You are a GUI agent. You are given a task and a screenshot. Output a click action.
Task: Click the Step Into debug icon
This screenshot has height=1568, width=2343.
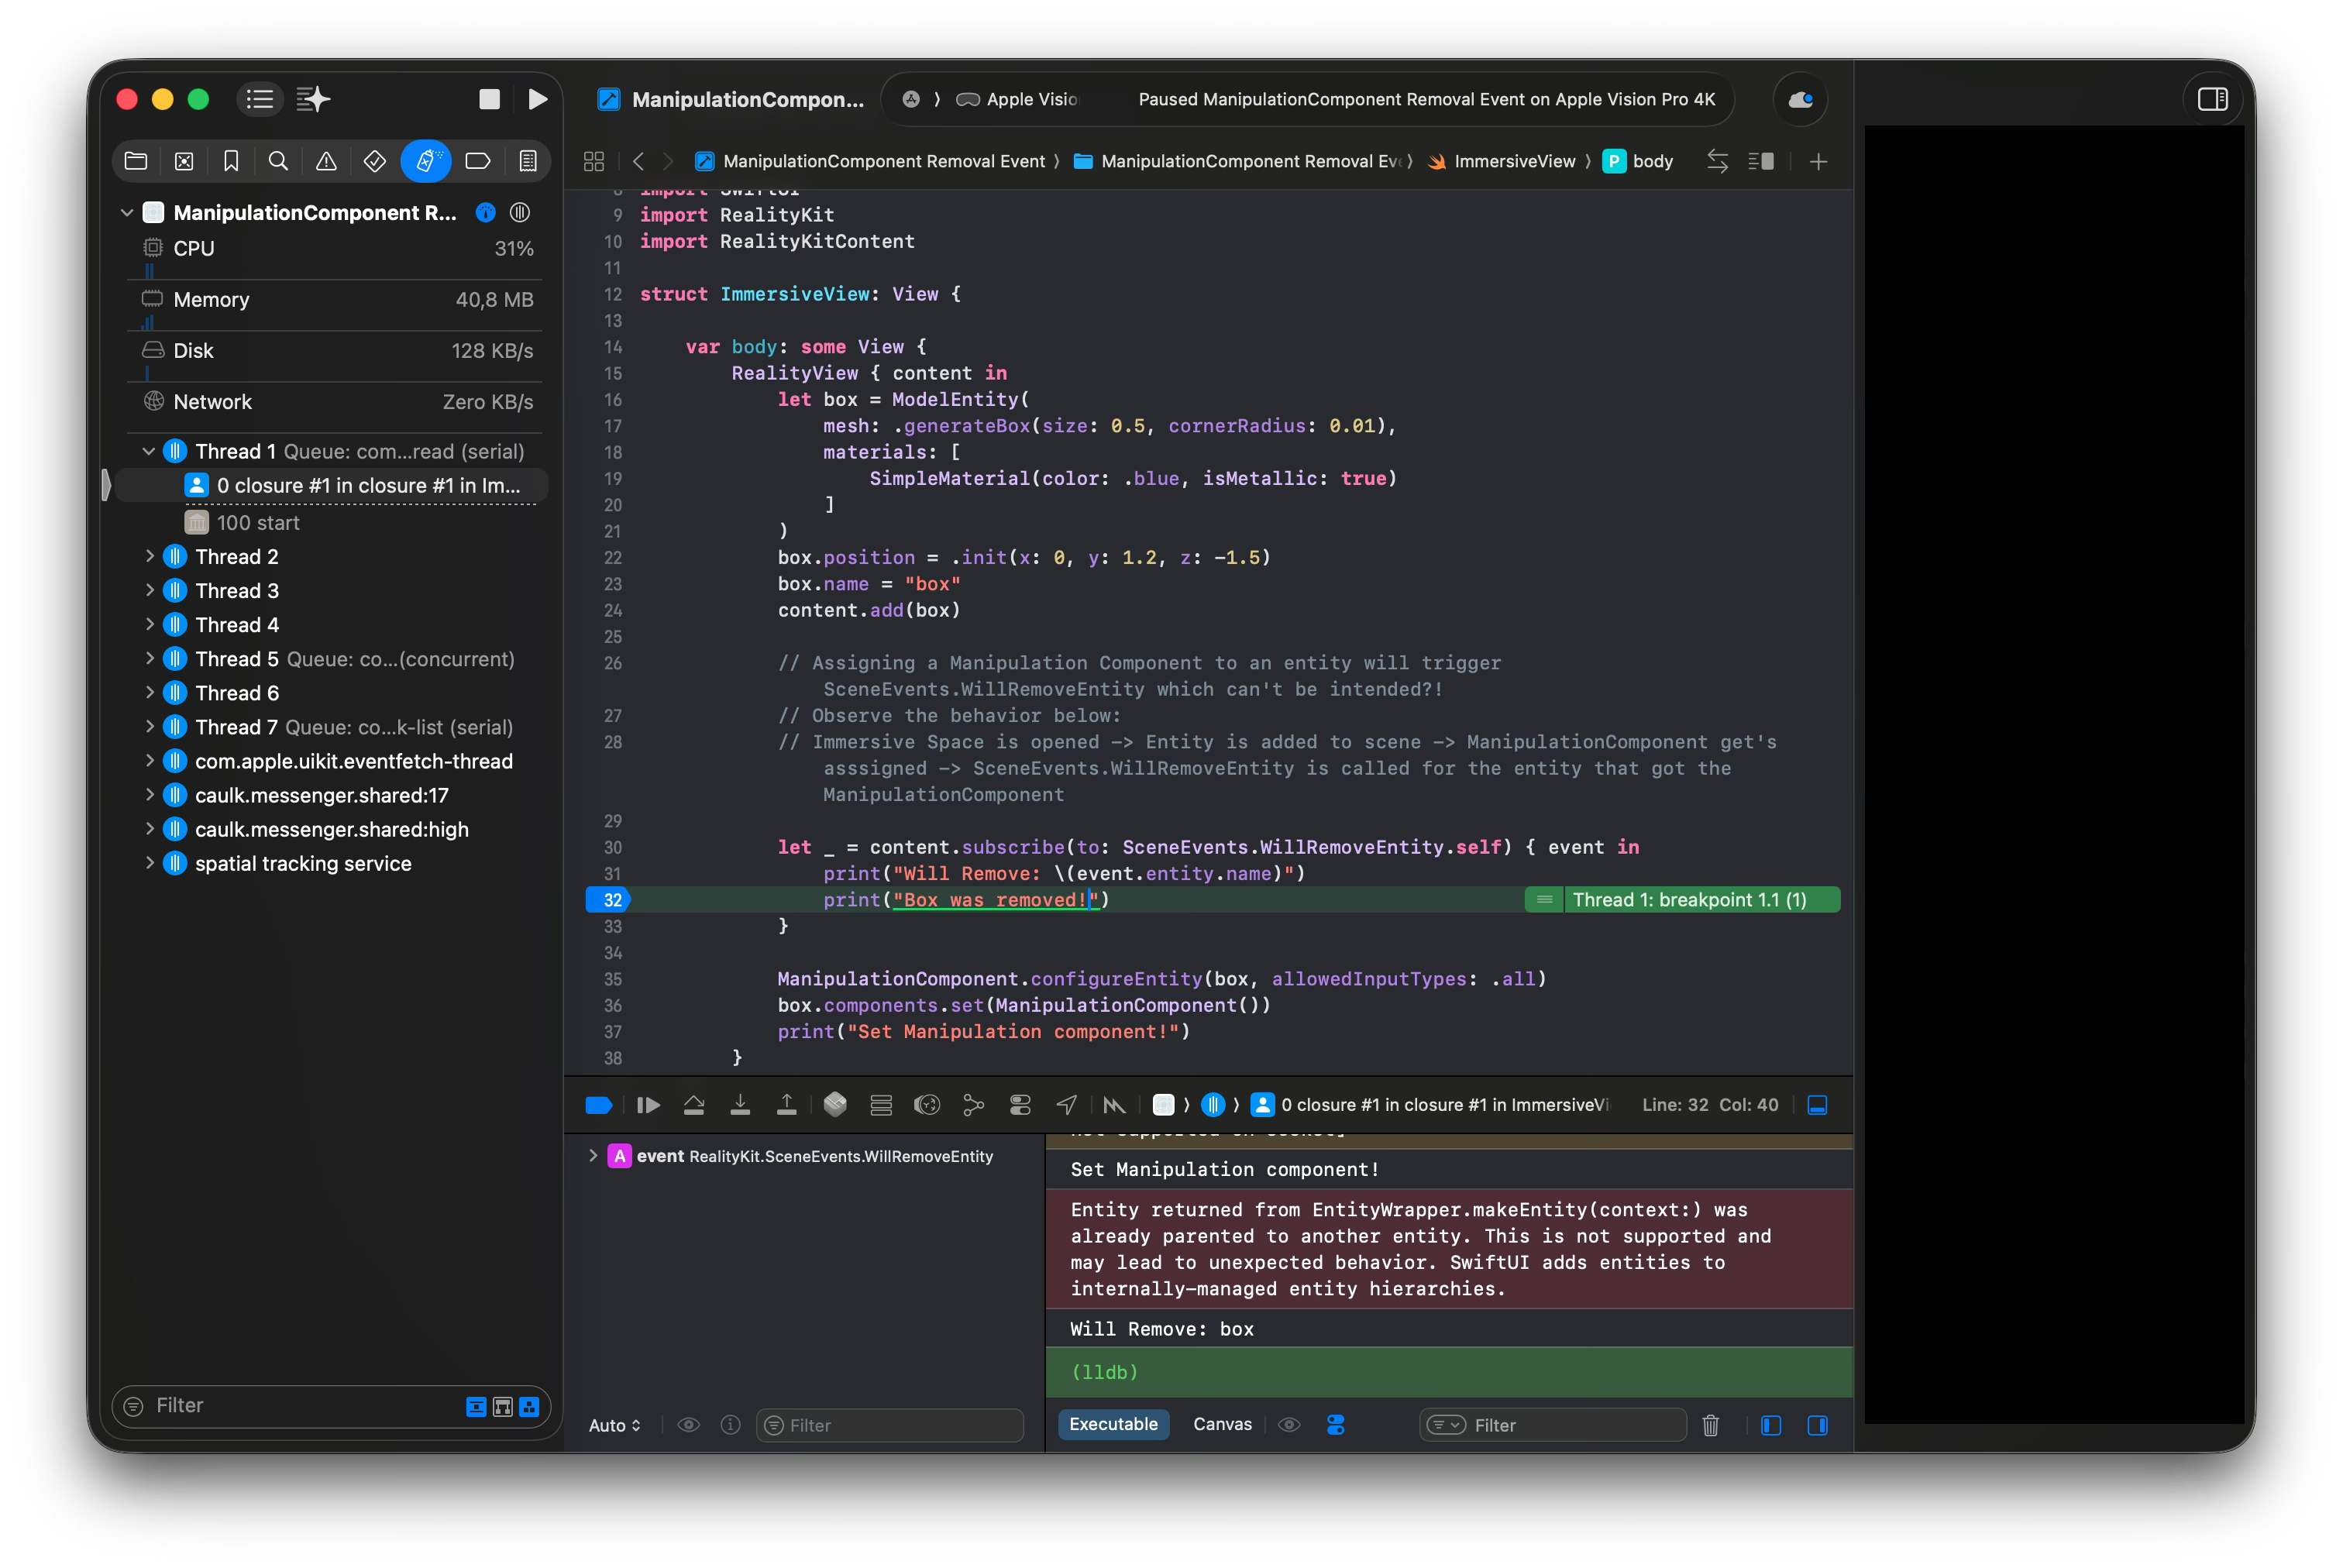point(740,1105)
